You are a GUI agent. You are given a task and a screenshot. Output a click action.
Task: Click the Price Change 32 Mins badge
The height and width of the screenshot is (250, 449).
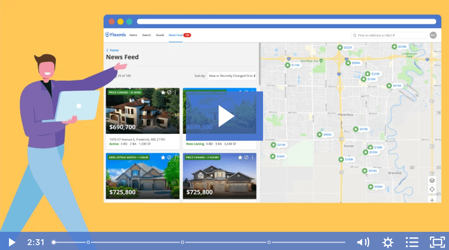[x=125, y=92]
